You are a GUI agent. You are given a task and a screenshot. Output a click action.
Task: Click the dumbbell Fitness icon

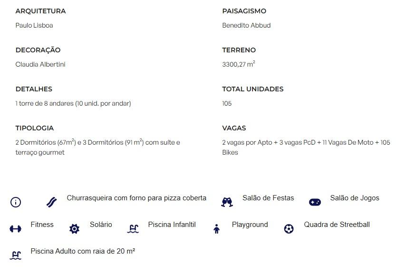click(16, 229)
